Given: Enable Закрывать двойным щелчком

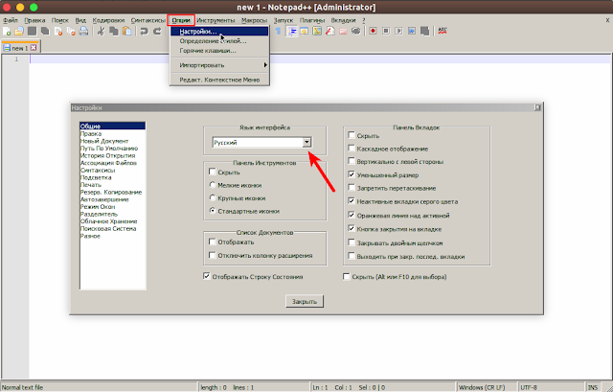Looking at the screenshot, I should 352,242.
